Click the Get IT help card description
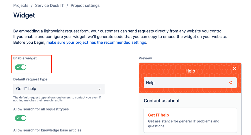The height and width of the screenshot is (135, 251). pyautogui.click(x=183, y=123)
